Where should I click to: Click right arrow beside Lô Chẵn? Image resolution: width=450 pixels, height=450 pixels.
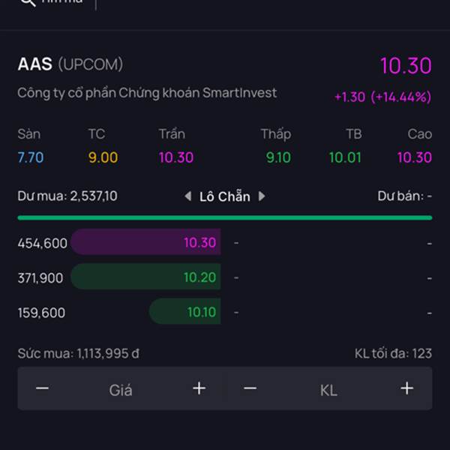(x=262, y=196)
